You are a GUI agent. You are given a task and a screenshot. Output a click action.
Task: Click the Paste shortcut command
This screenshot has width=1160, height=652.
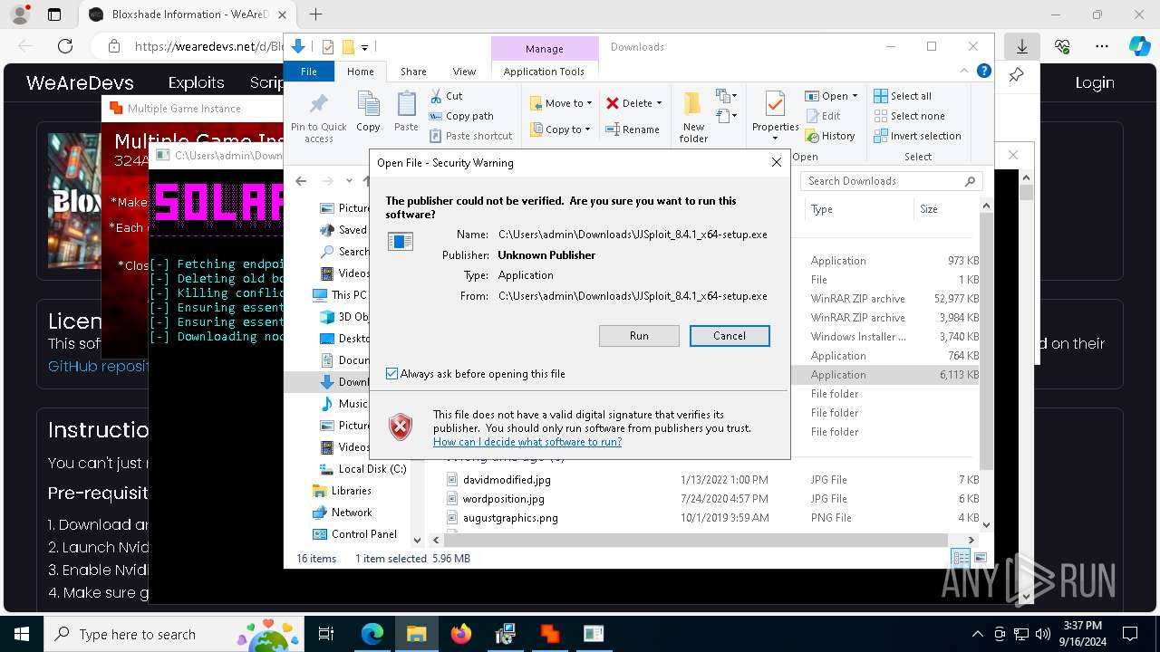(470, 136)
